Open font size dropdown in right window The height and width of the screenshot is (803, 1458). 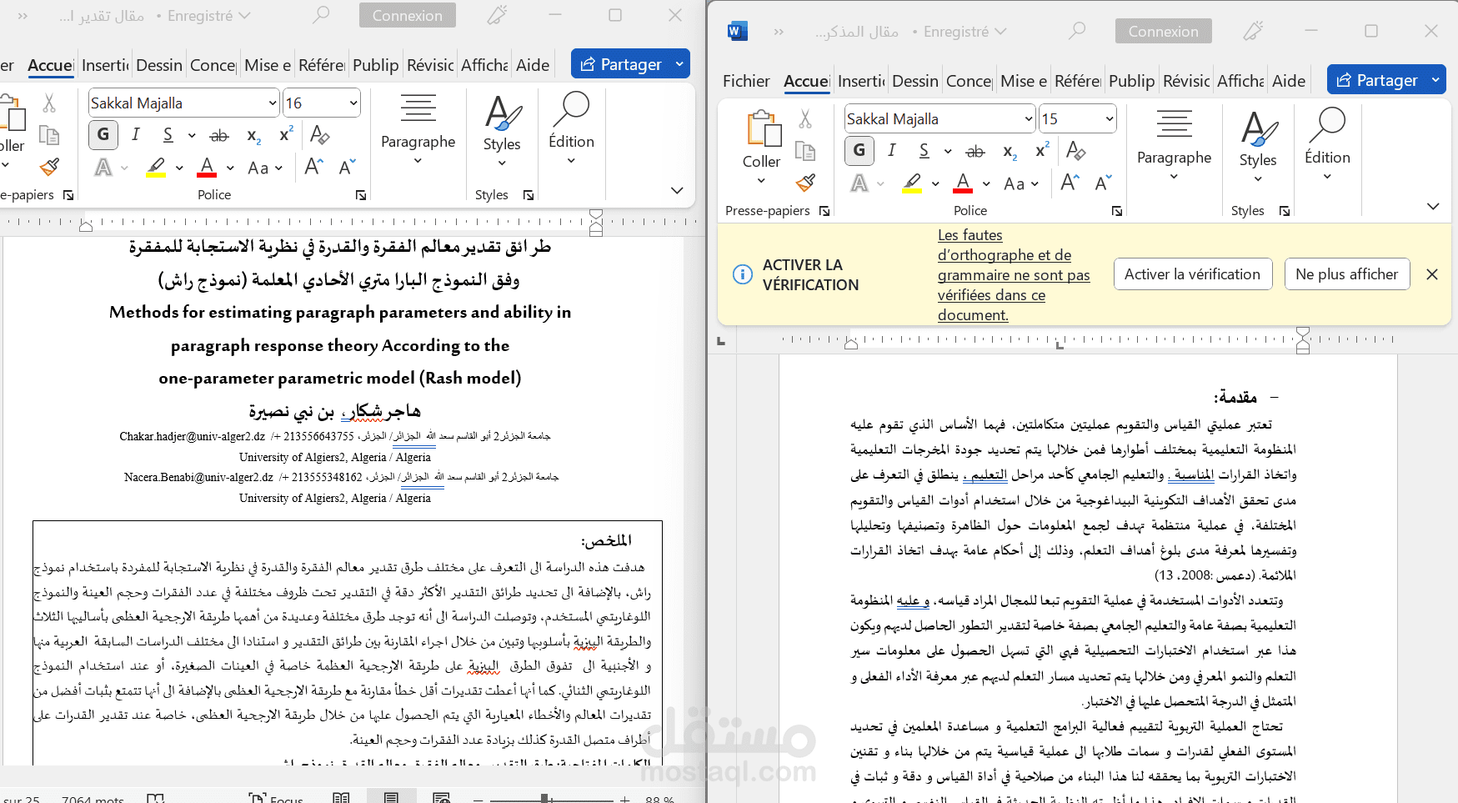(1110, 118)
